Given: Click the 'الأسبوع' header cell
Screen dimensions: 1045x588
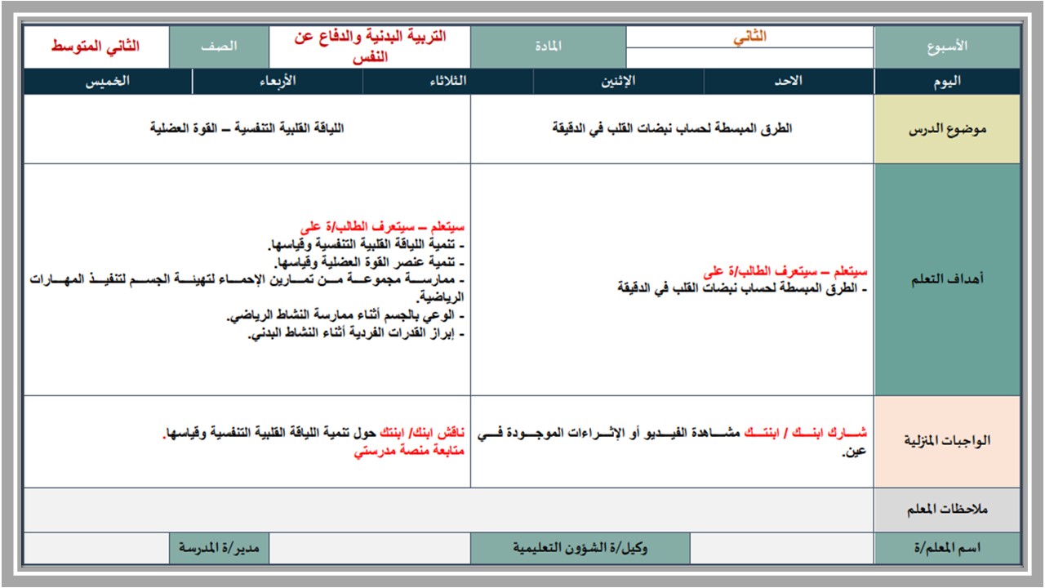Looking at the screenshot, I should tap(947, 47).
